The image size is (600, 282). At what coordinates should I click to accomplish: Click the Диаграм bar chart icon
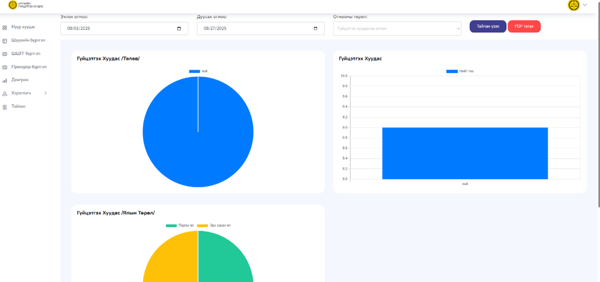(5, 80)
